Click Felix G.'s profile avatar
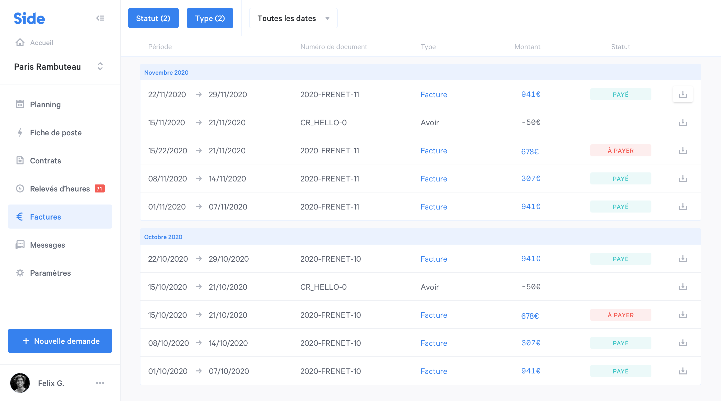Viewport: 721px width, 401px height. pyautogui.click(x=20, y=383)
